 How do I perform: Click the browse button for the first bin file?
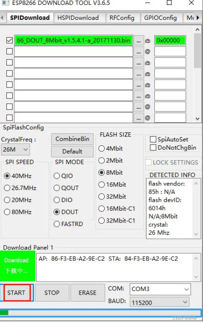pyautogui.click(x=138, y=41)
